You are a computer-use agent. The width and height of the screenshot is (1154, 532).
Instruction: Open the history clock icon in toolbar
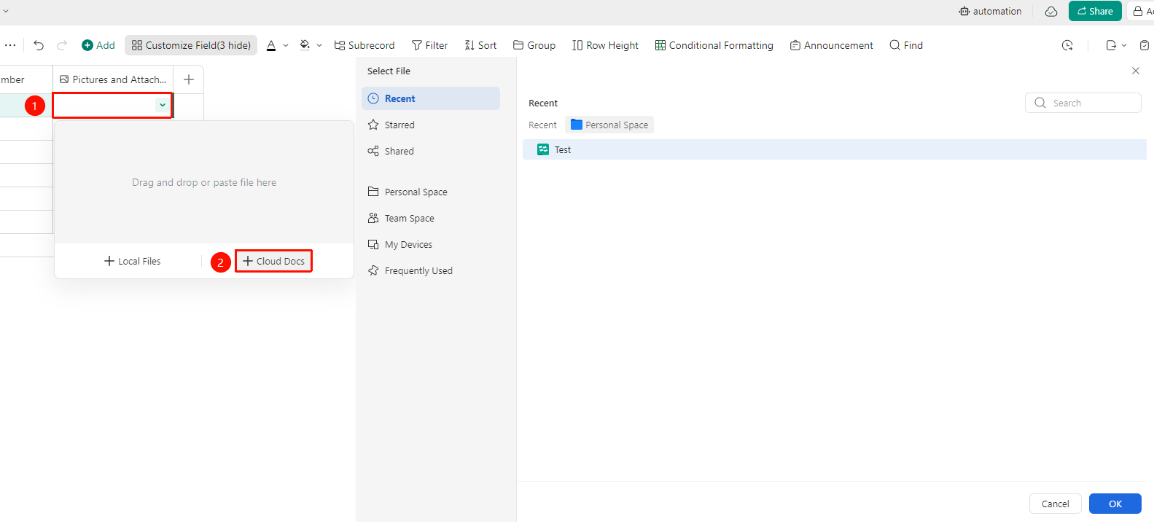point(1067,45)
